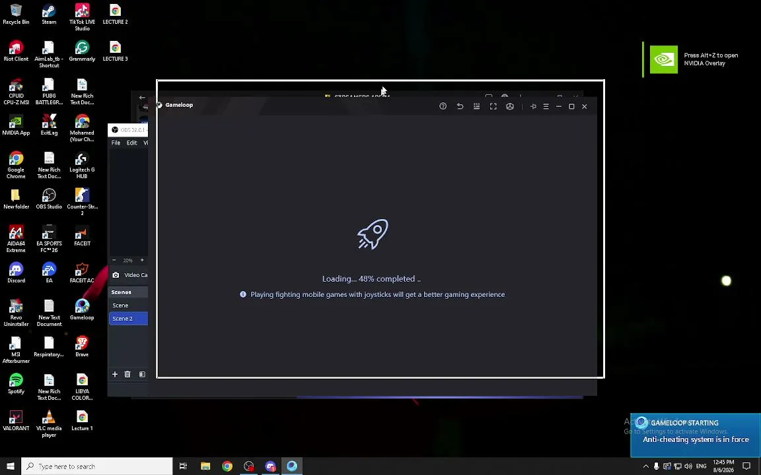Switch to OBS on taskbar
This screenshot has height=475, width=761.
click(x=248, y=466)
